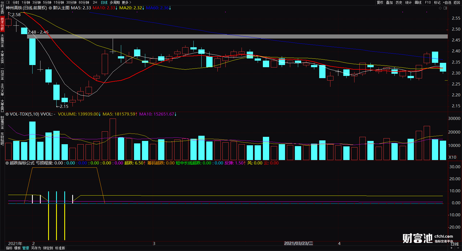Viewport: 462px width, 251px height.
Task: Open the 分时走势 sidebar tab
Action: click(x=2, y=8)
